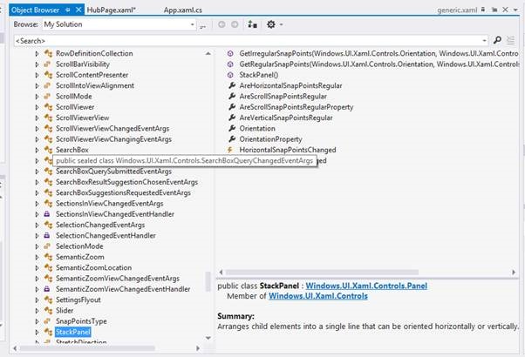Select the GetRegularSnapPoints method
Screen dimensions: 525x357
click(x=378, y=64)
